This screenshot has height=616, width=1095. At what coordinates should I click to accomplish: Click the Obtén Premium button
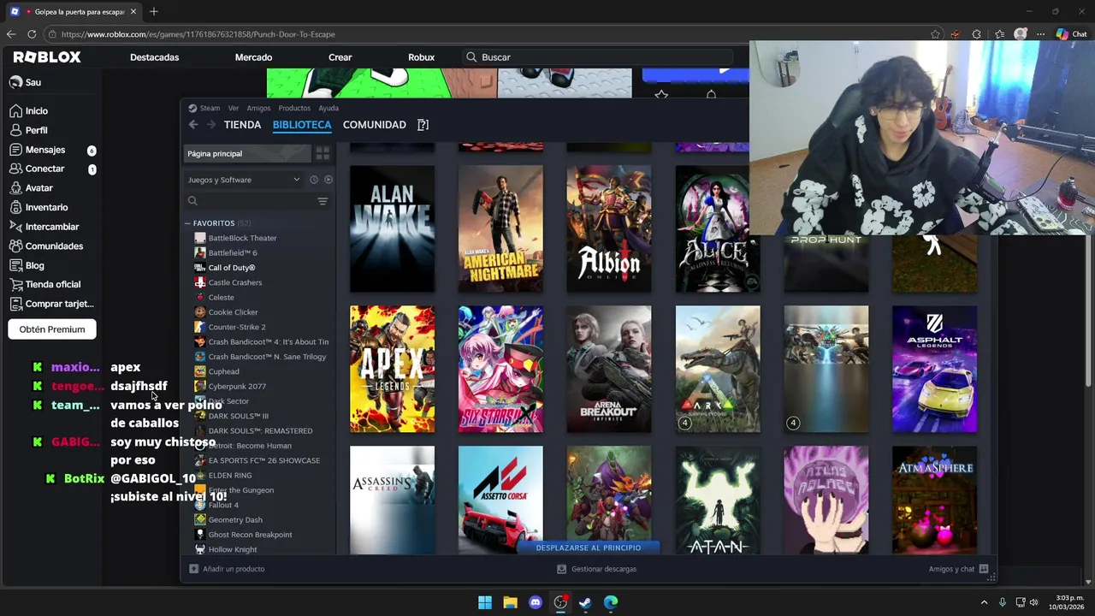point(52,329)
